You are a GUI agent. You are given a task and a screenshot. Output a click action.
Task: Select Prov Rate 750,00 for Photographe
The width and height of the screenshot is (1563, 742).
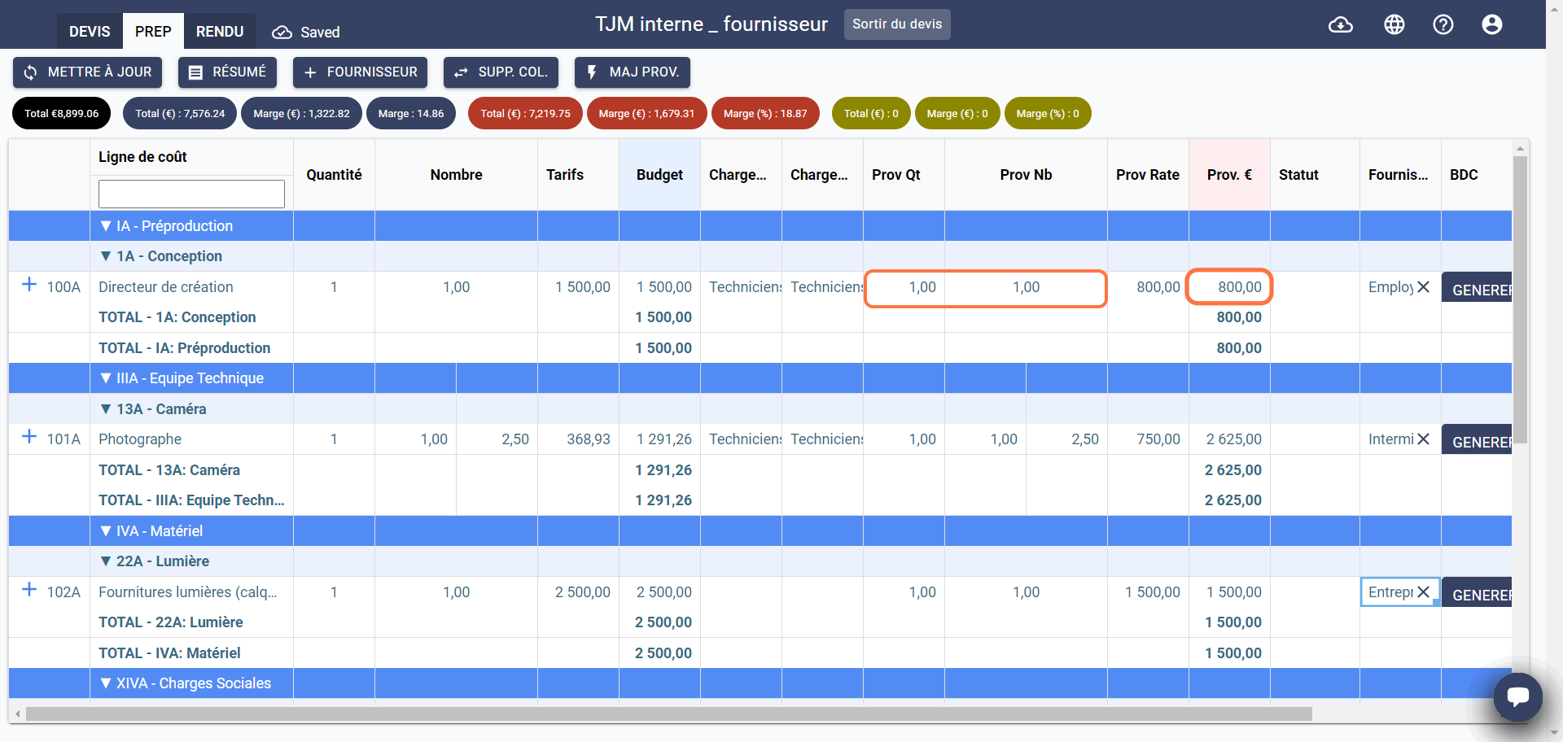1148,439
